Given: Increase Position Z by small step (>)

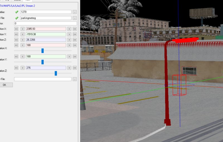Looking at the screenshot, I should click(x=69, y=40).
